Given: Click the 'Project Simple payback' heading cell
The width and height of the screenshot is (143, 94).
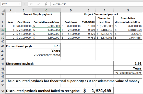Looking at the screenshot, I should point(38,14).
